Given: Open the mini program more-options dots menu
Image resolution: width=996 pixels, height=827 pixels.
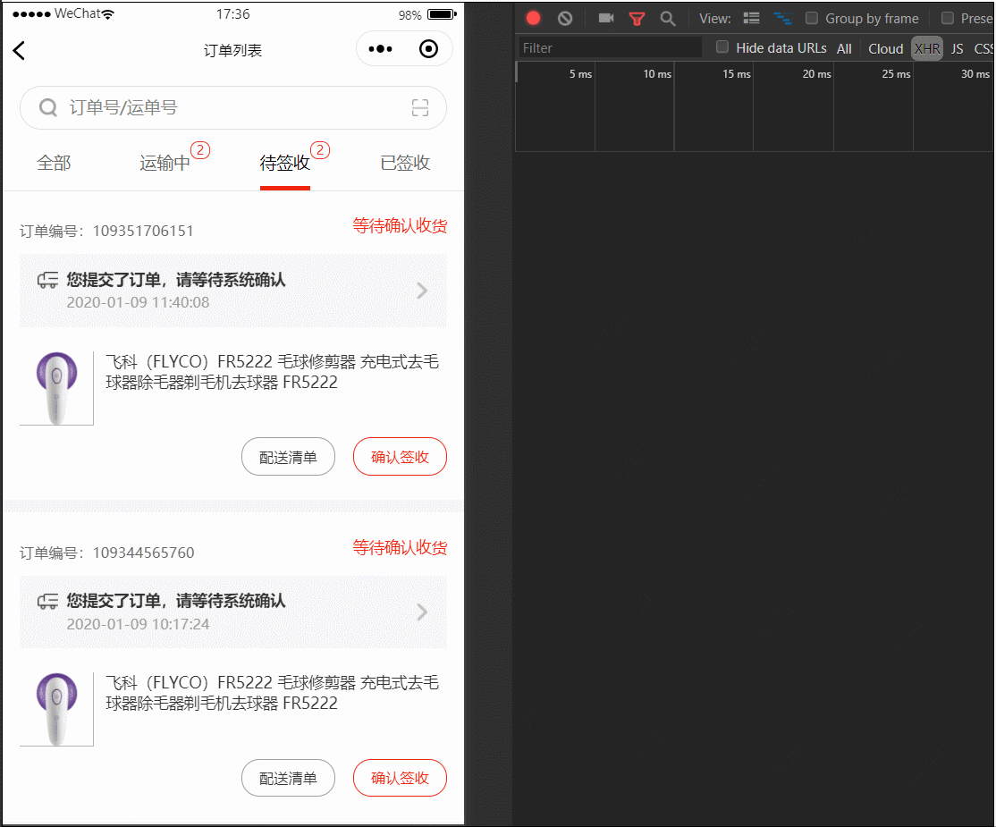Looking at the screenshot, I should tap(380, 49).
